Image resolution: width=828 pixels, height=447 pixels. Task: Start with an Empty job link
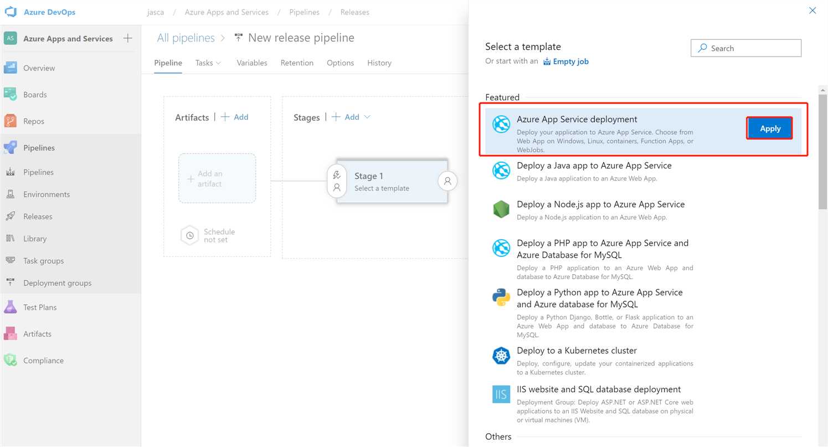coord(565,61)
